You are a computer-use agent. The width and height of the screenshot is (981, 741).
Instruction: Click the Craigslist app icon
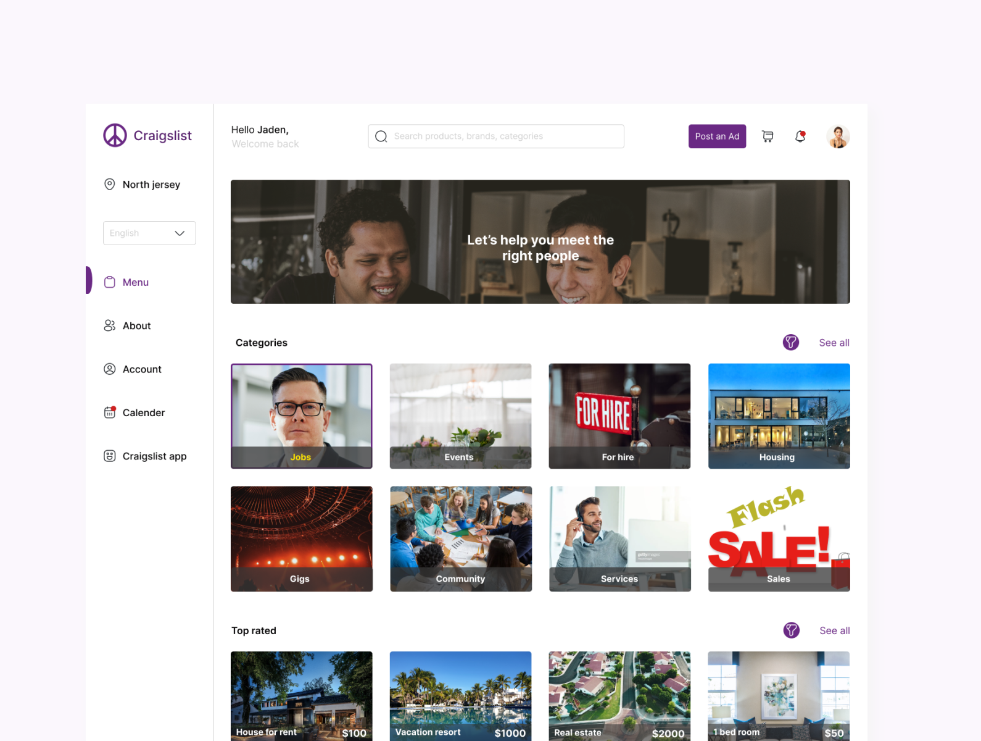pos(110,456)
